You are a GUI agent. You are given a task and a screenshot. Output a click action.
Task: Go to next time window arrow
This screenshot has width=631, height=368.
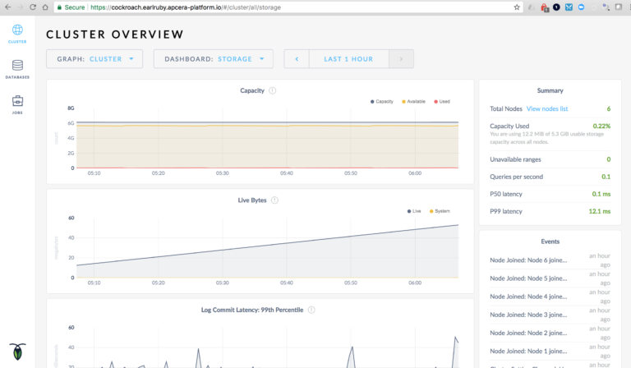pyautogui.click(x=401, y=59)
